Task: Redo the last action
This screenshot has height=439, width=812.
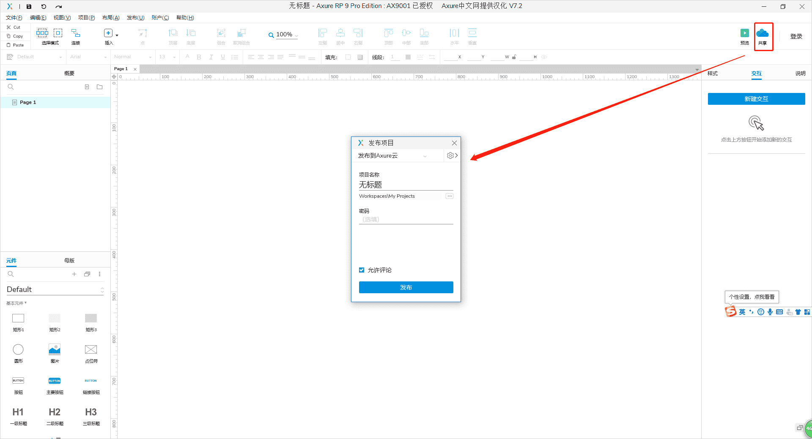Action: coord(59,6)
